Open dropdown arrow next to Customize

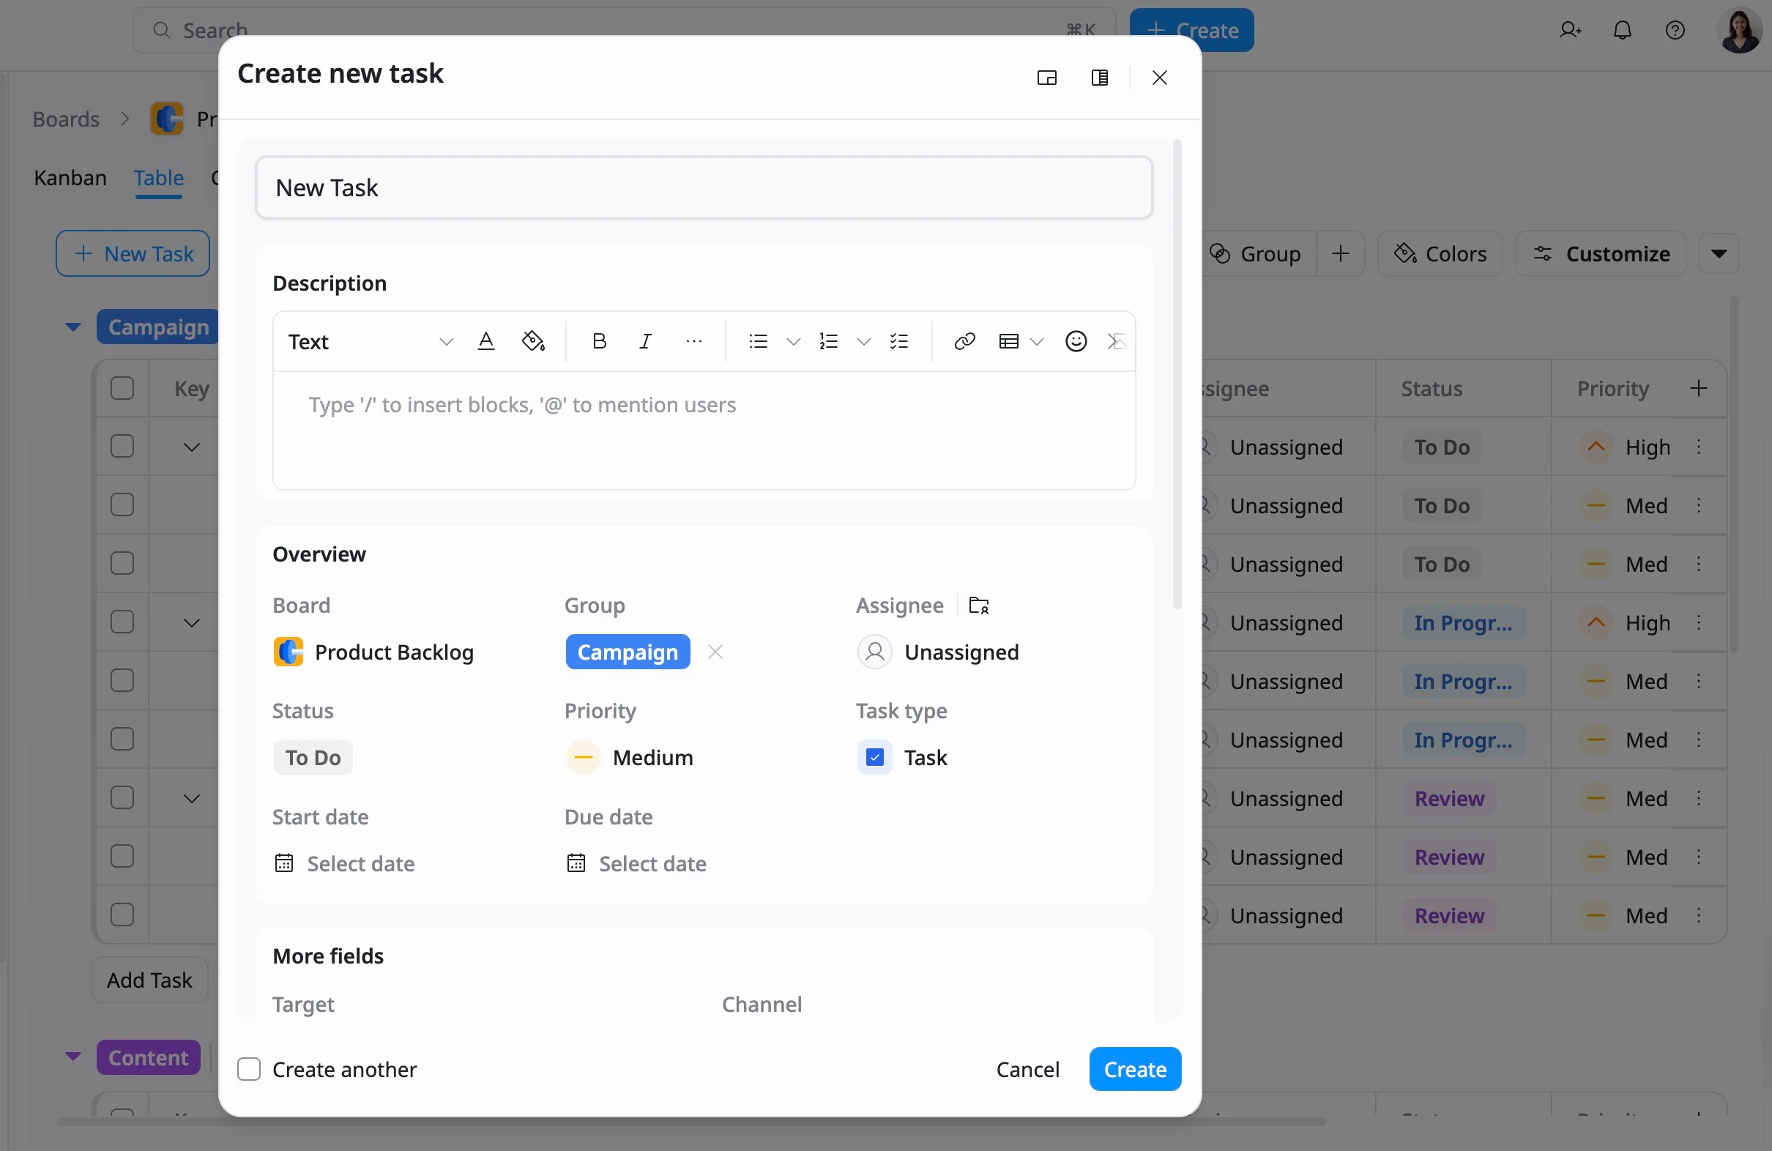coord(1719,254)
